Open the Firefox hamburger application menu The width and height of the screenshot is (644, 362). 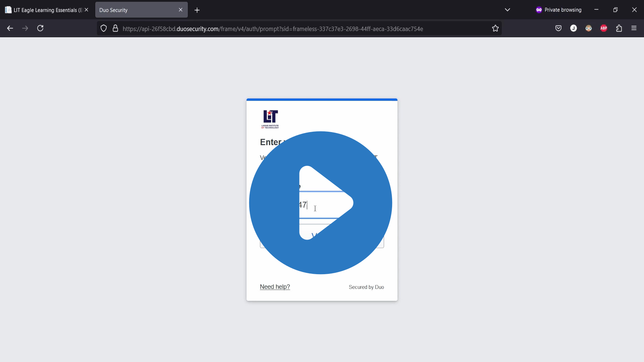pyautogui.click(x=634, y=28)
